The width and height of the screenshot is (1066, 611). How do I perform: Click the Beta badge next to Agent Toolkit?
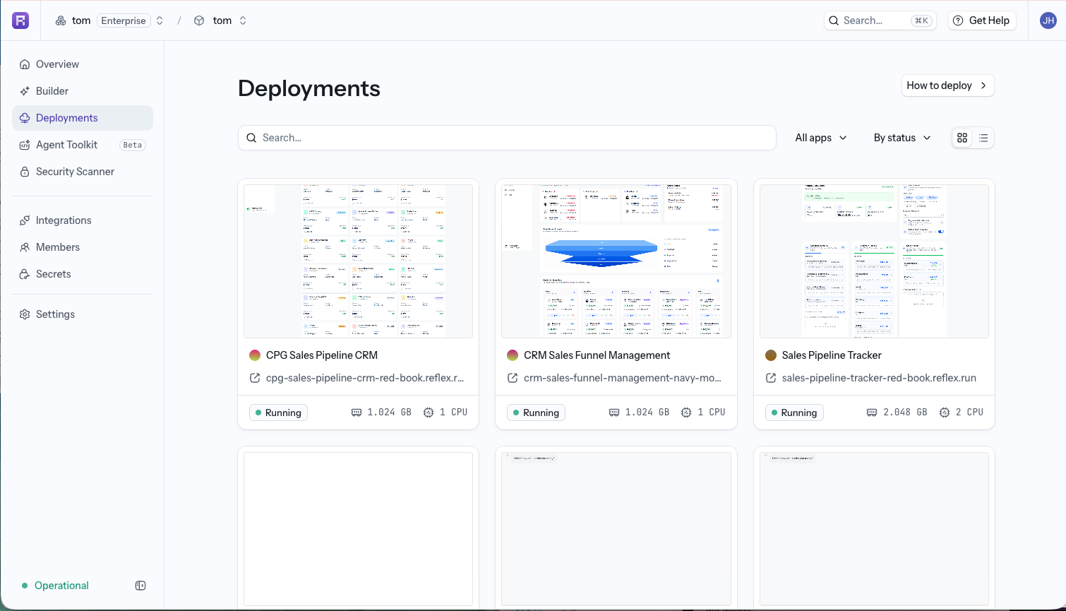(133, 145)
